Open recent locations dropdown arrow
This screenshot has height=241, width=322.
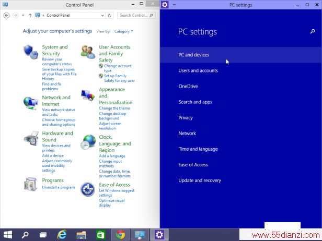pos(23,15)
